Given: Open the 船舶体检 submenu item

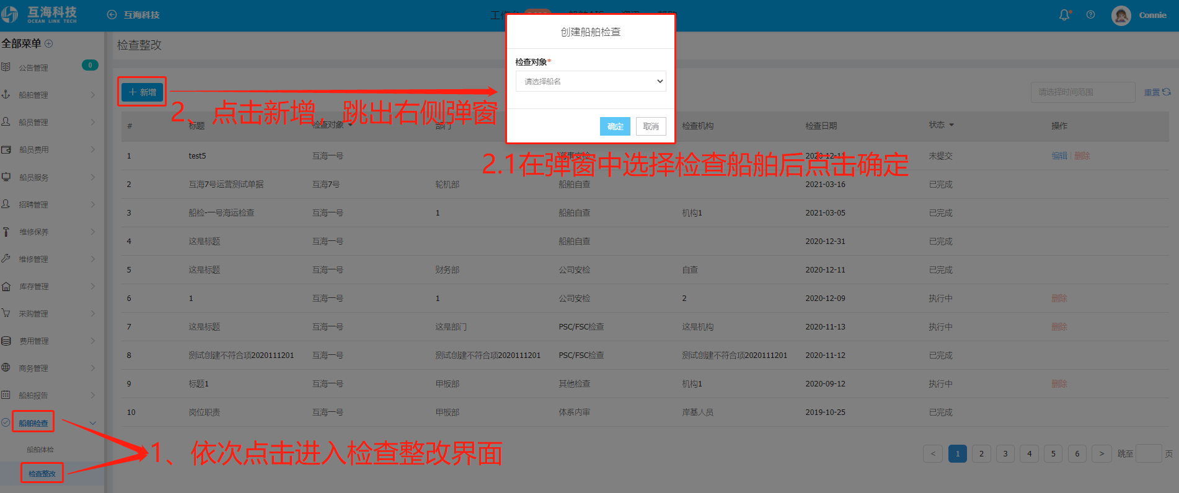Looking at the screenshot, I should pyautogui.click(x=40, y=450).
